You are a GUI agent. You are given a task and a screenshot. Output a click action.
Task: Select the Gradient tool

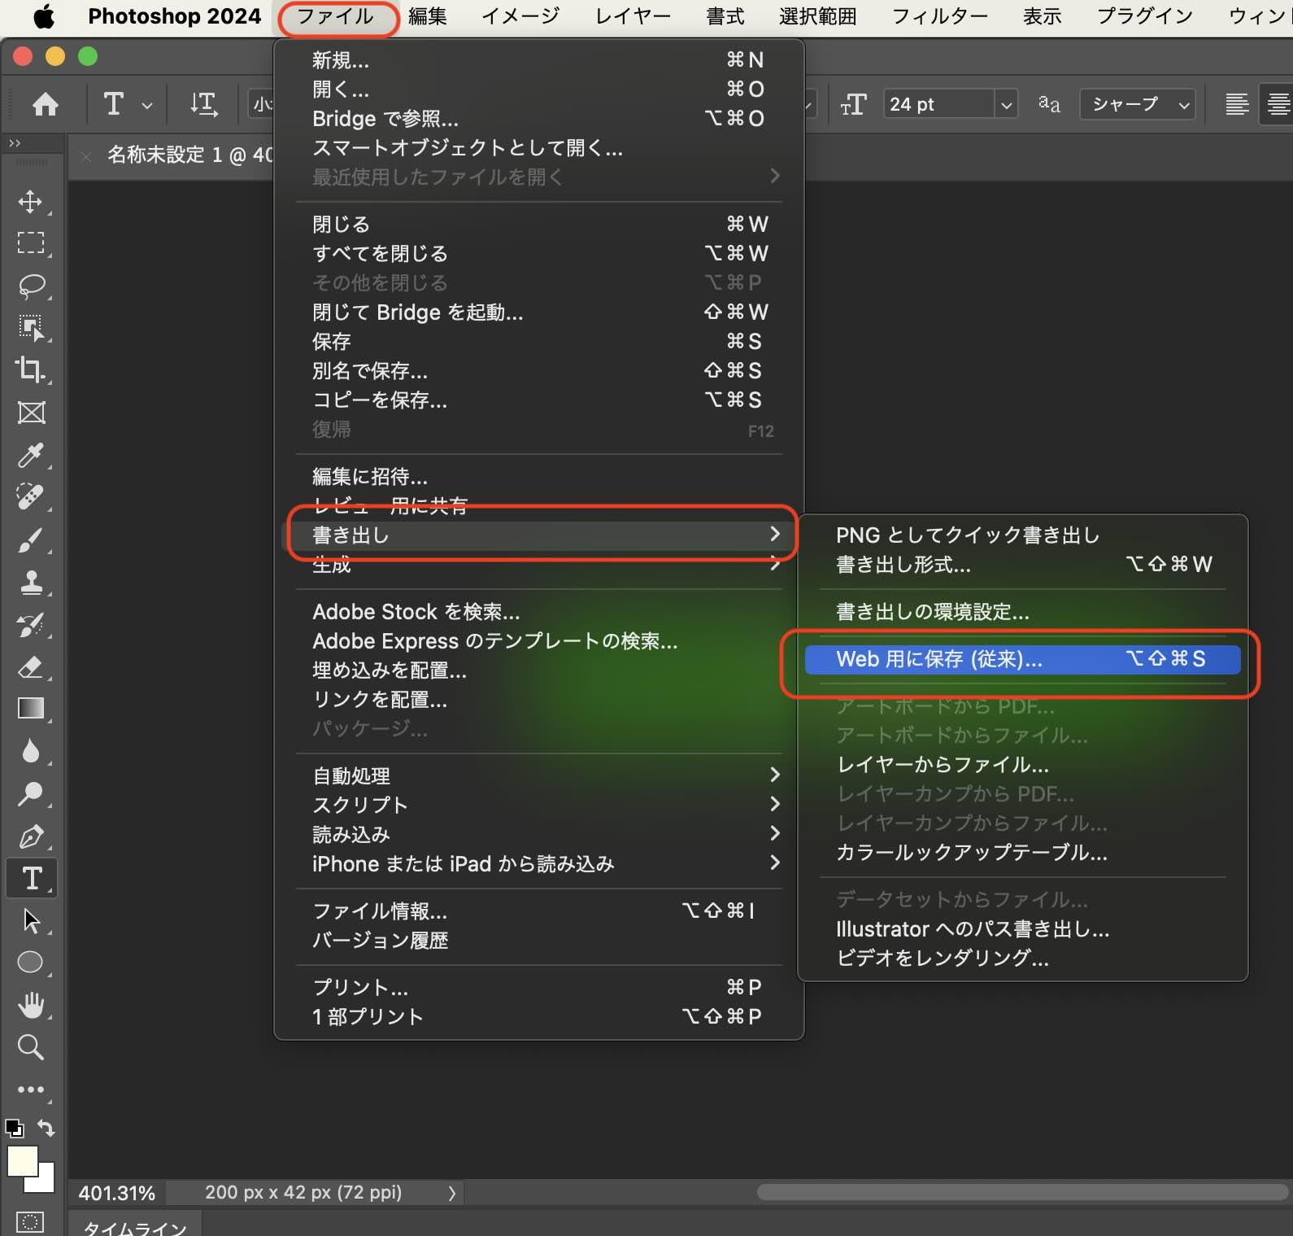click(31, 709)
